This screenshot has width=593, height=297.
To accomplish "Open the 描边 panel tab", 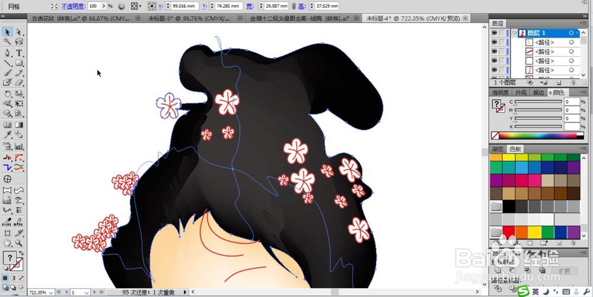I will click(x=538, y=92).
